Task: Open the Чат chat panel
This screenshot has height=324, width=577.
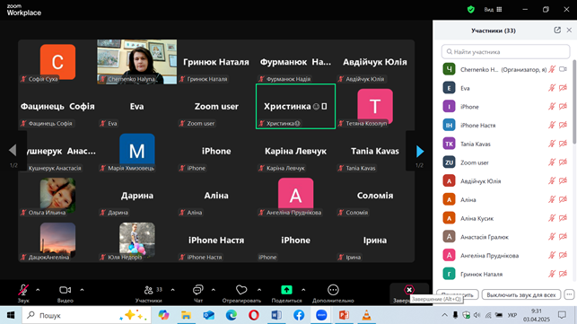Action: coord(198,290)
